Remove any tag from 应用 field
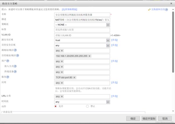Image resolution: width=175 pixels, height=124 pixels. [62, 83]
